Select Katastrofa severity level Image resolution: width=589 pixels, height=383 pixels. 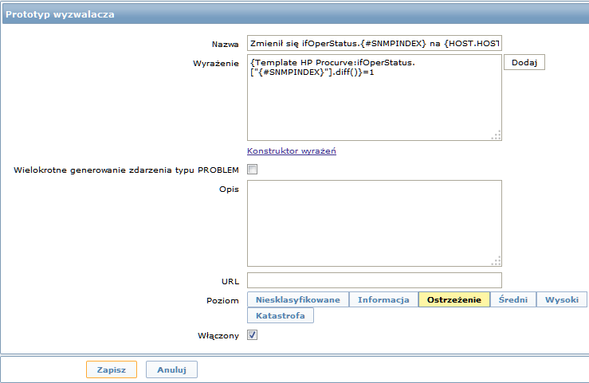point(281,315)
